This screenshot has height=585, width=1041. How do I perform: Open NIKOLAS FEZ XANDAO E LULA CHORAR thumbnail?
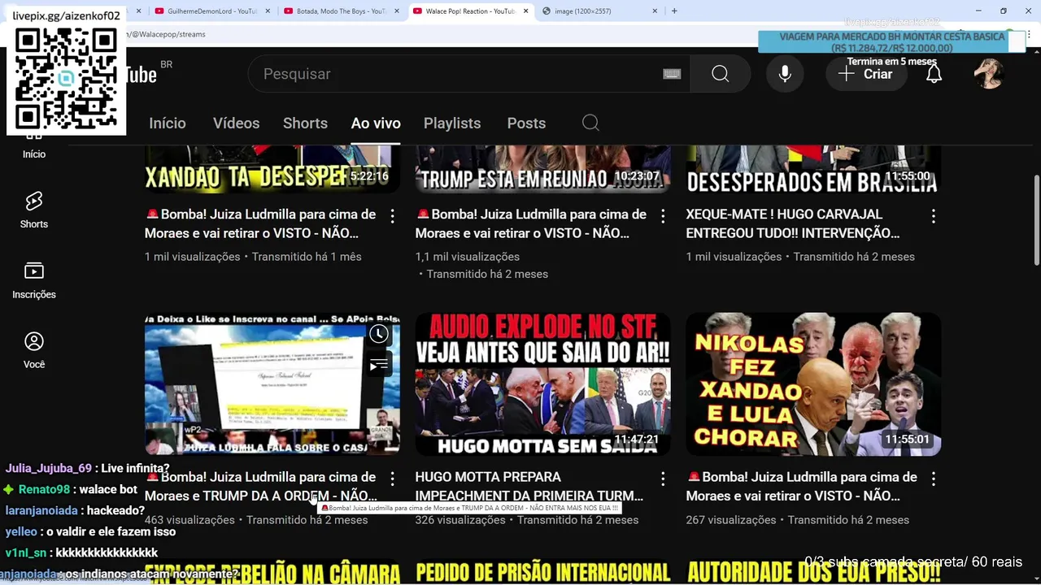click(813, 383)
